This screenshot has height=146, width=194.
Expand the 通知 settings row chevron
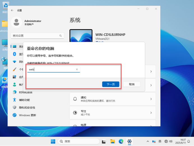151,99
